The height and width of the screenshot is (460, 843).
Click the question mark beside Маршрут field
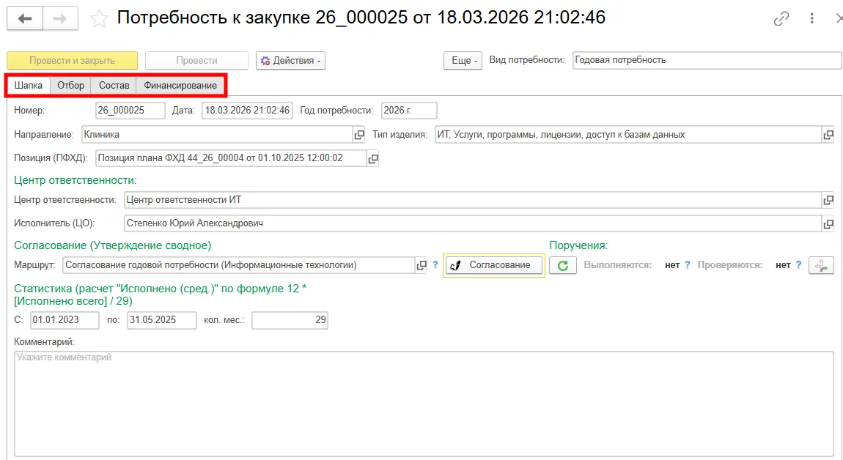435,265
